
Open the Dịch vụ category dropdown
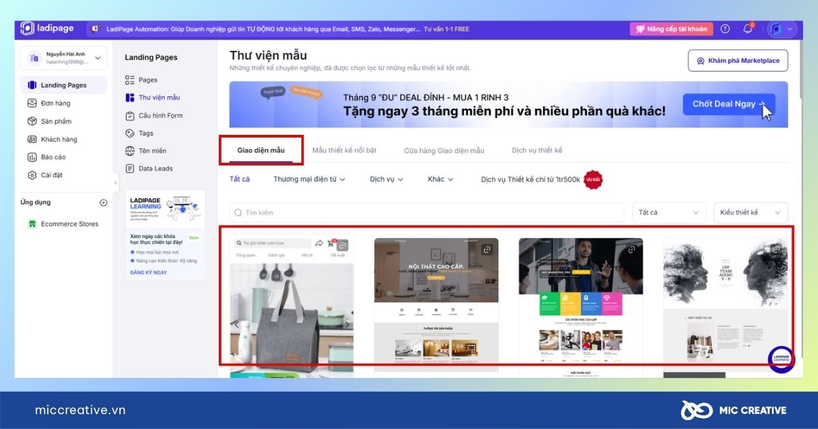(387, 179)
